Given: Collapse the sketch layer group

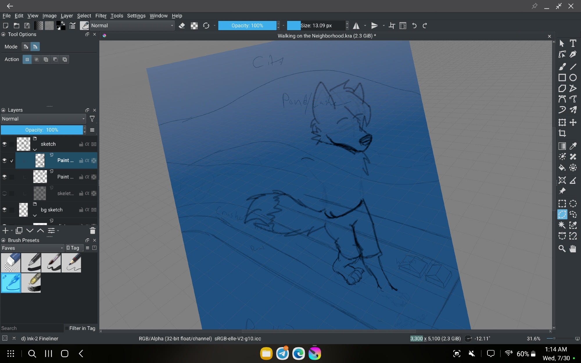Looking at the screenshot, I should coord(35,150).
